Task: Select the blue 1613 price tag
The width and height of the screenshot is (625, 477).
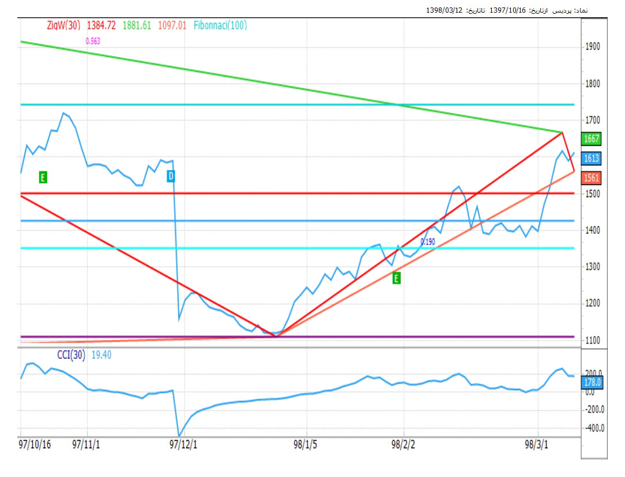Action: tap(591, 158)
